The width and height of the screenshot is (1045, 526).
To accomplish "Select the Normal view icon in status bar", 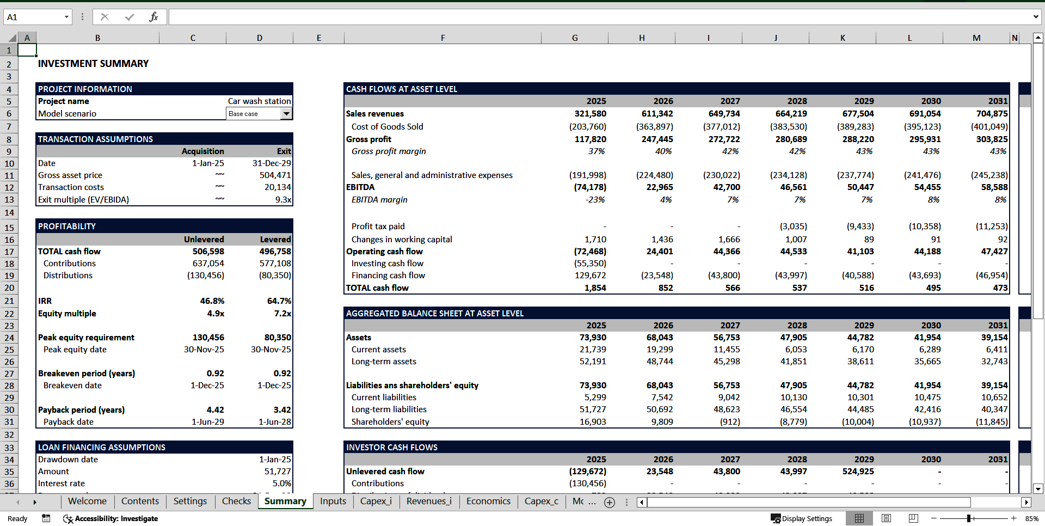I will pos(860,518).
